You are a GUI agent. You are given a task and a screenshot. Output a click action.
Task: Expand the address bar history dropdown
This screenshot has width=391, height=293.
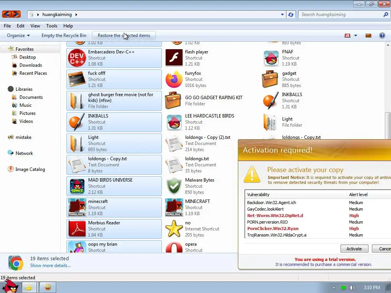click(282, 14)
